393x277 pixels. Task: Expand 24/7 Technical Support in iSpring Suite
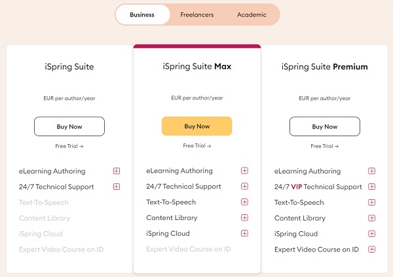117,187
